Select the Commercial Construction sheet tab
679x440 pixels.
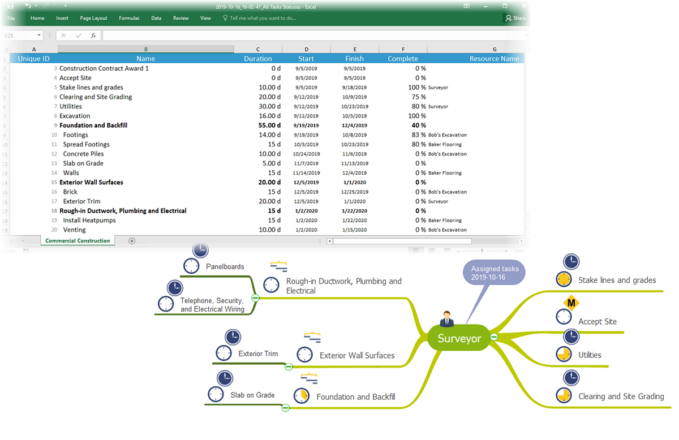(x=78, y=241)
